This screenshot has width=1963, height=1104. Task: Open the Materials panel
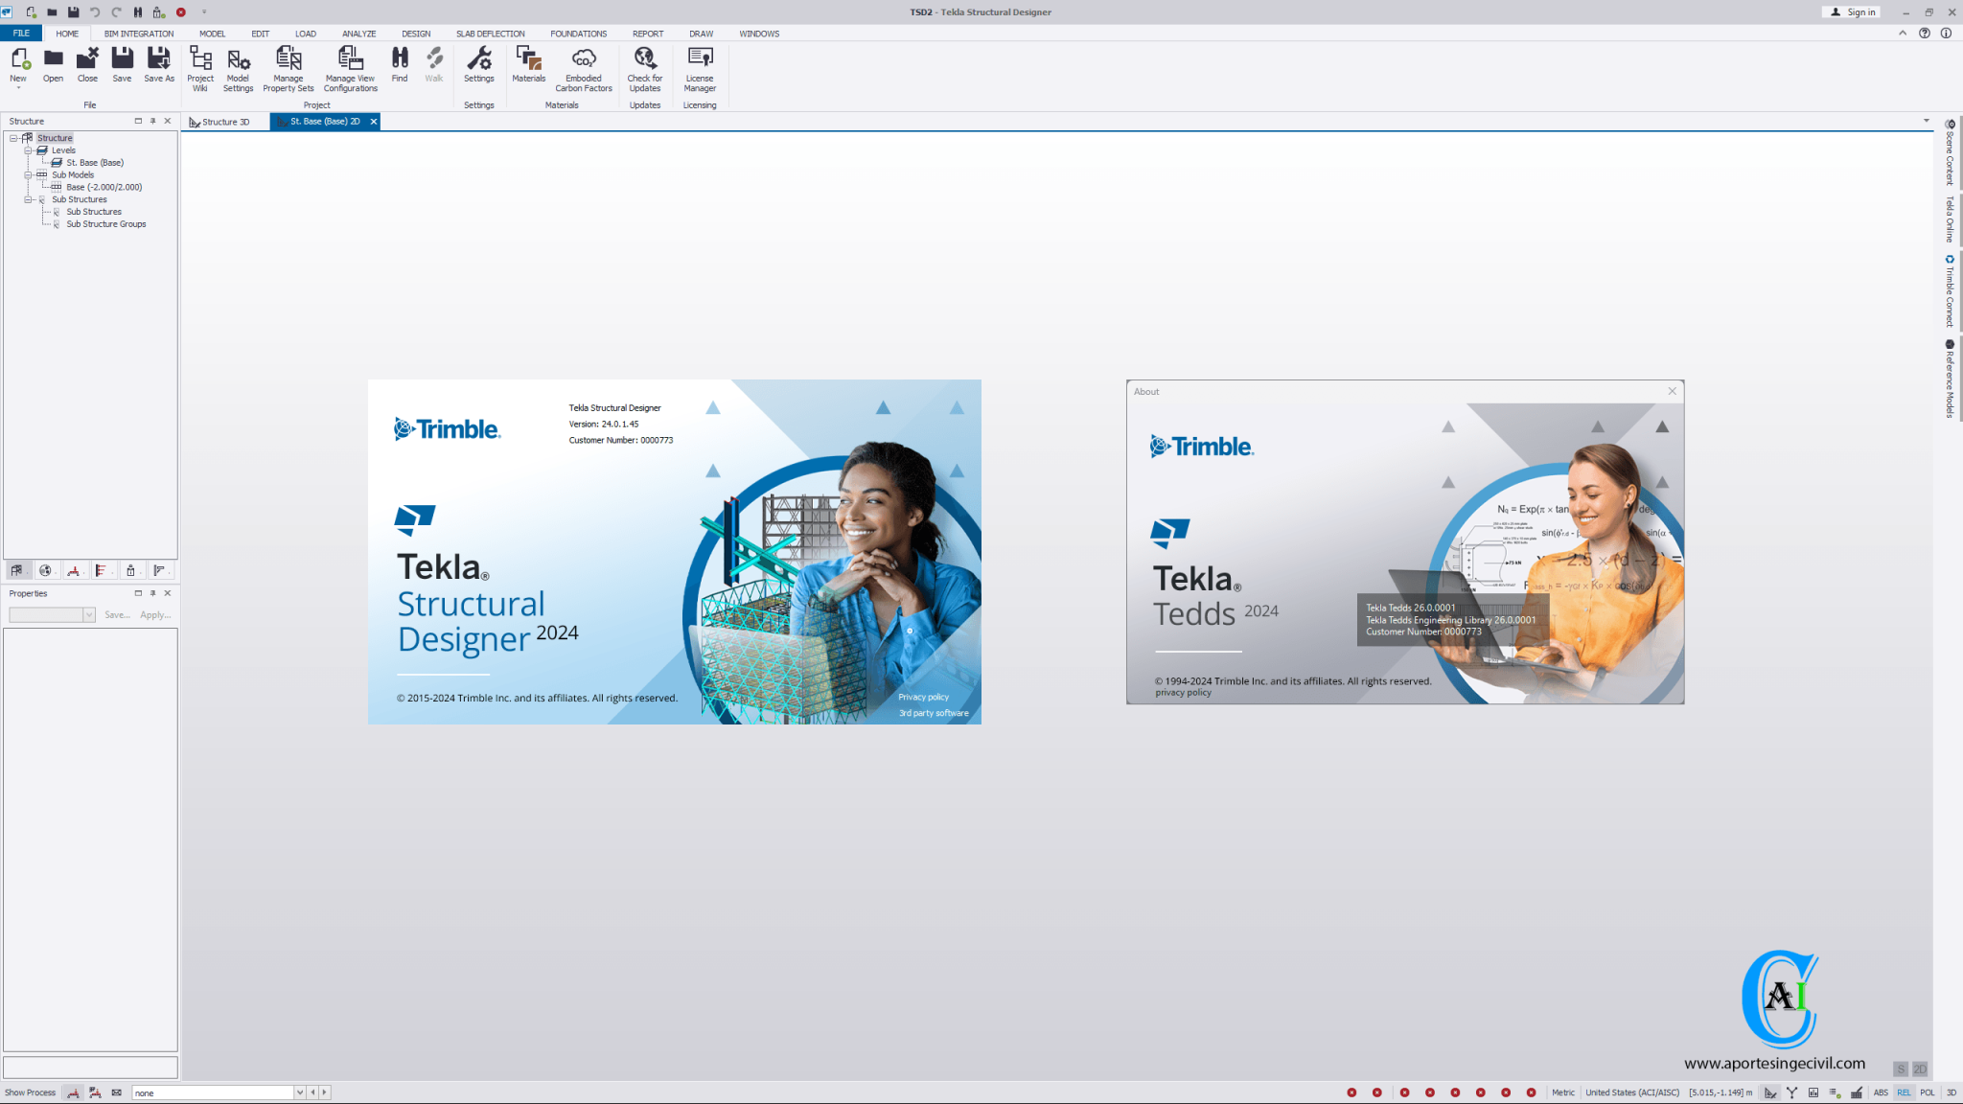point(528,69)
